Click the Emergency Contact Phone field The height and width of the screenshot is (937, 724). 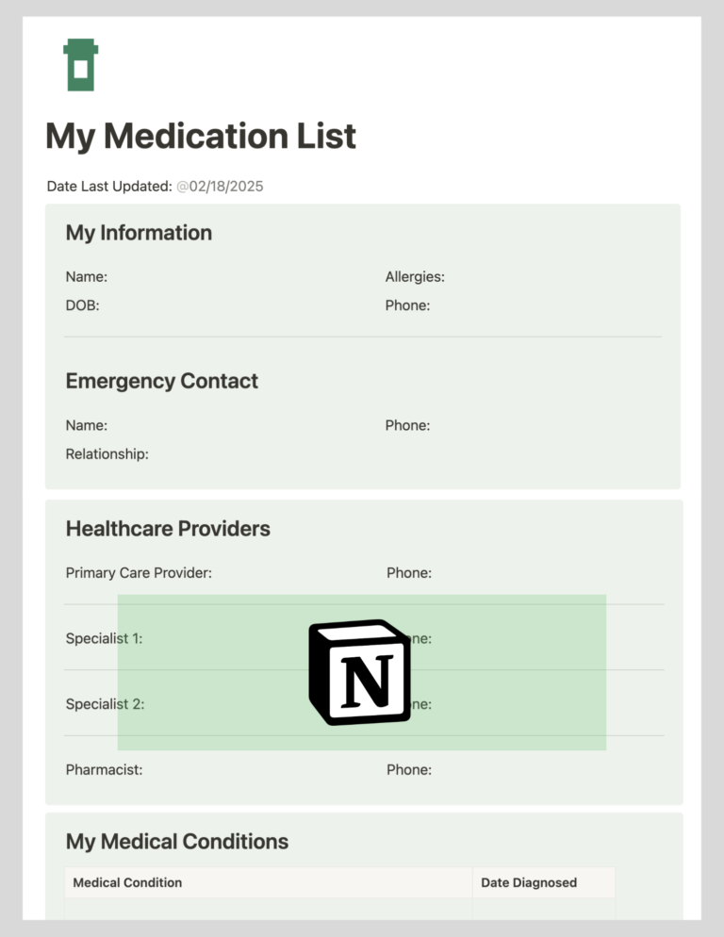(x=408, y=425)
